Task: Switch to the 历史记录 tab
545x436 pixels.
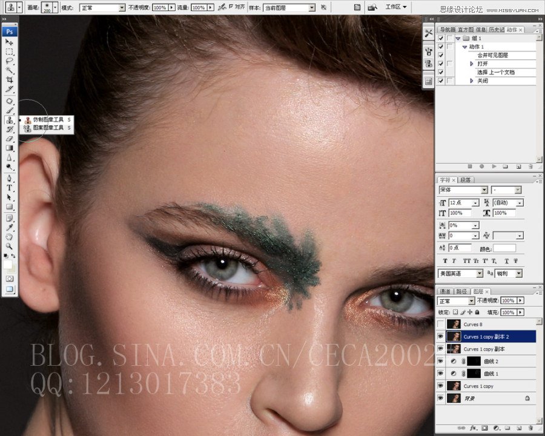Action: [x=496, y=30]
